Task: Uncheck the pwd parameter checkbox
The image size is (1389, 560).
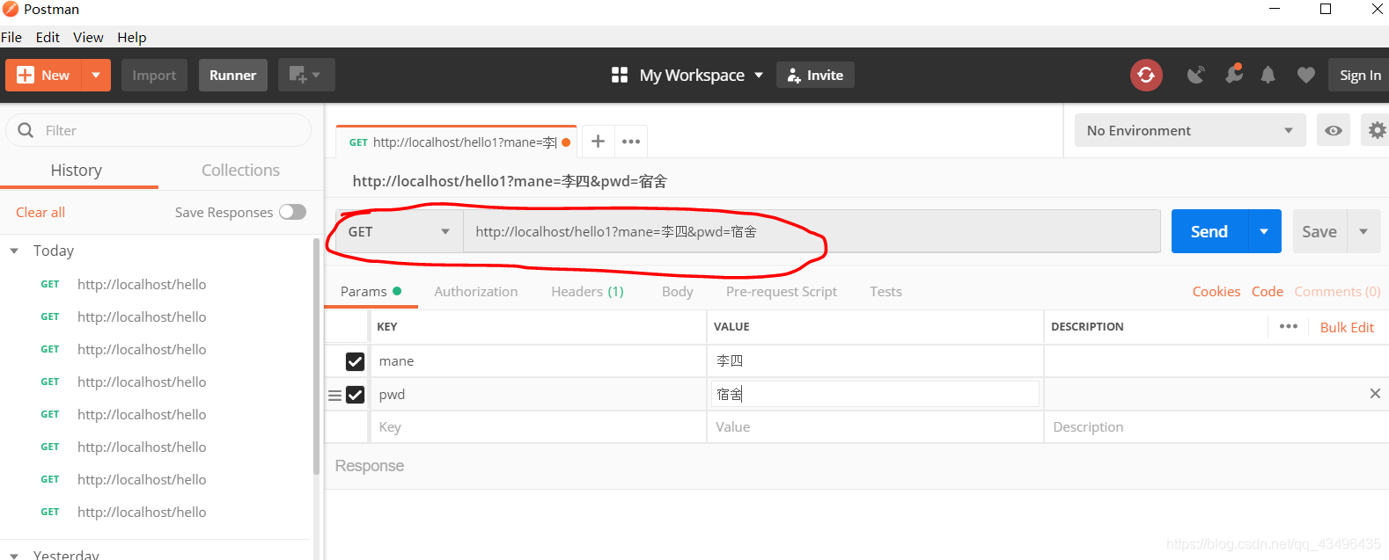Action: (x=355, y=395)
